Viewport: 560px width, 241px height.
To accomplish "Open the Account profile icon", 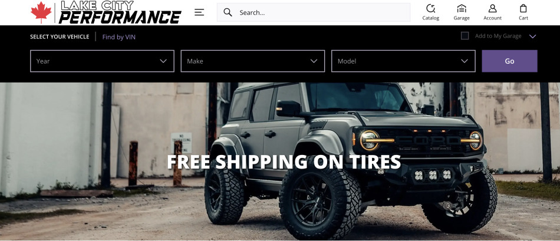I will click(x=492, y=8).
